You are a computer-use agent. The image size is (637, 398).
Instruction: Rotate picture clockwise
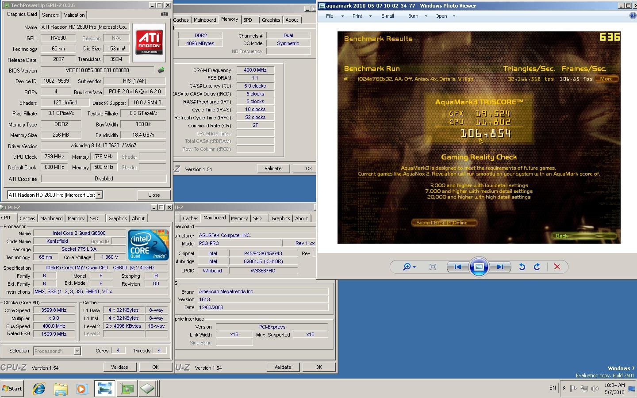point(537,267)
